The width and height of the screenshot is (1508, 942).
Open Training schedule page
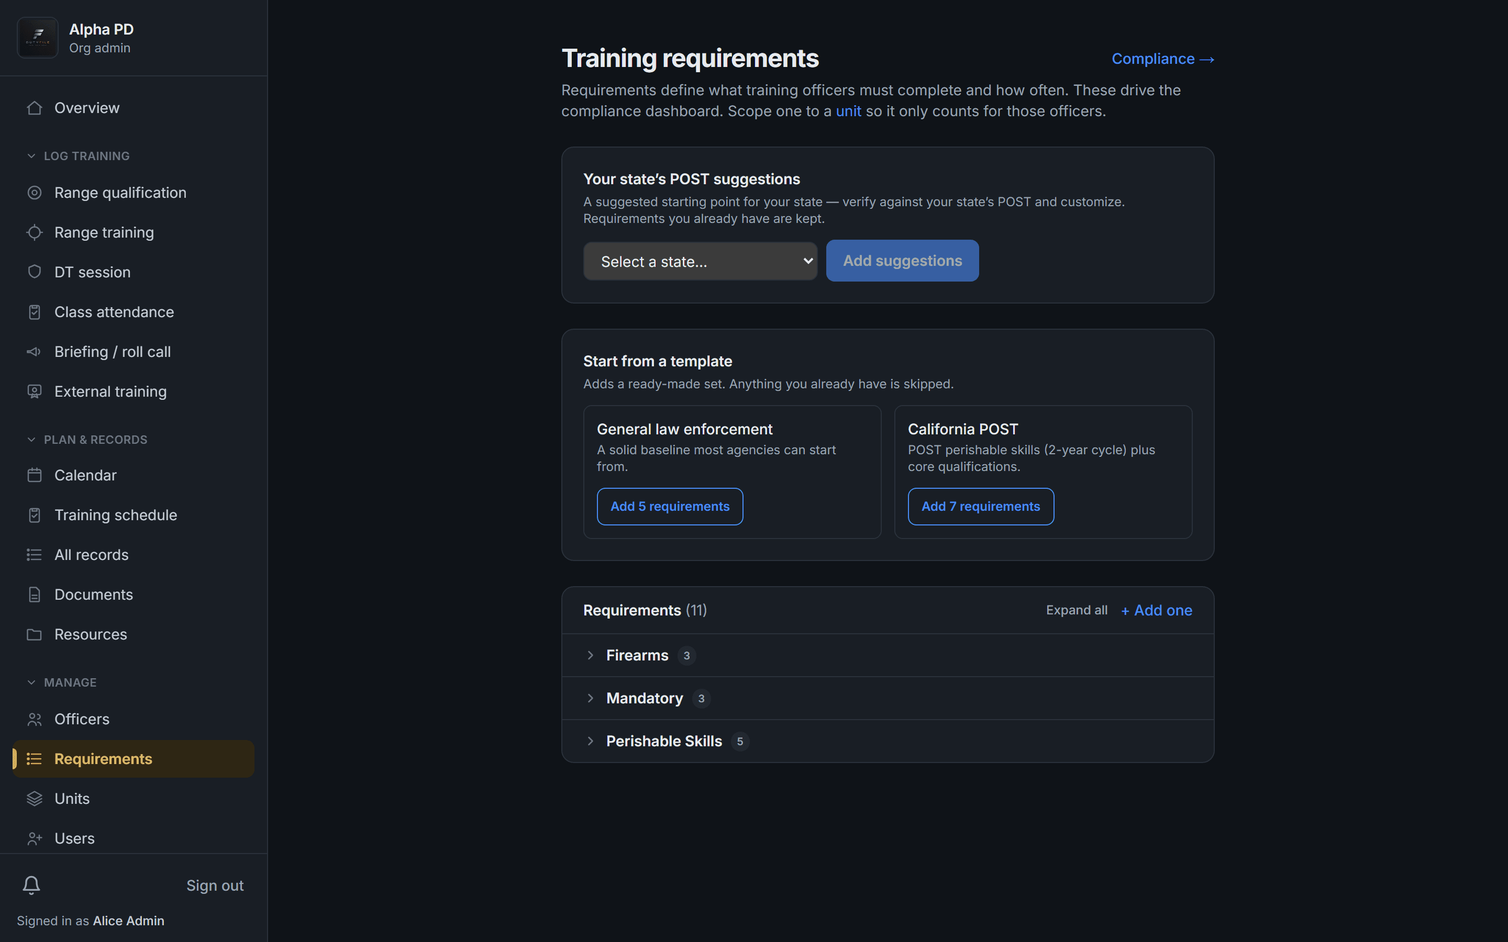point(134,515)
